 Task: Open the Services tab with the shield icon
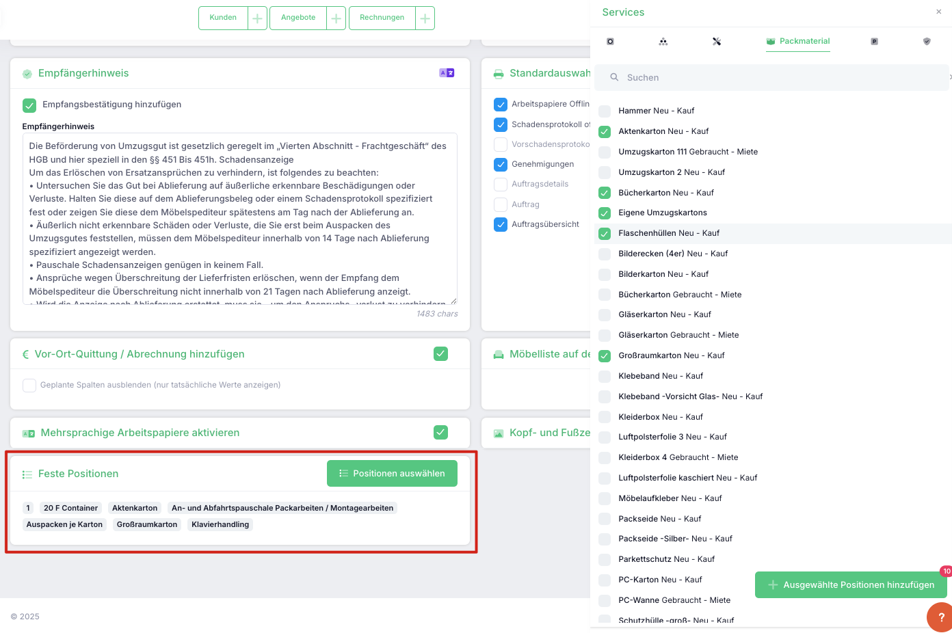tap(927, 42)
